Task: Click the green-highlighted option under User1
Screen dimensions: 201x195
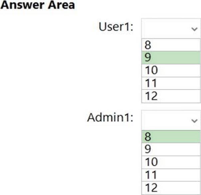Action: 171,58
